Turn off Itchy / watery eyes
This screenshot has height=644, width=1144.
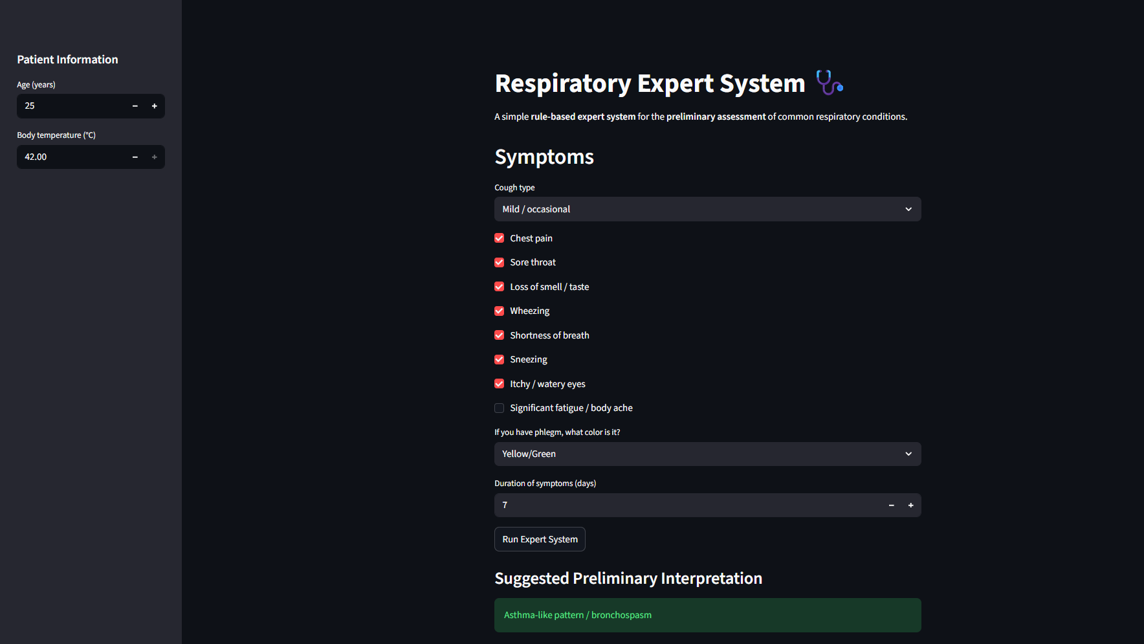point(500,384)
